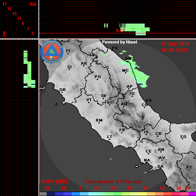The width and height of the screenshot is (196, 196).
Task: Select the CB city label
Action: click(x=158, y=134)
